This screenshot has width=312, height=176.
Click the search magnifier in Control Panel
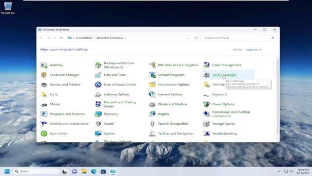(x=273, y=38)
